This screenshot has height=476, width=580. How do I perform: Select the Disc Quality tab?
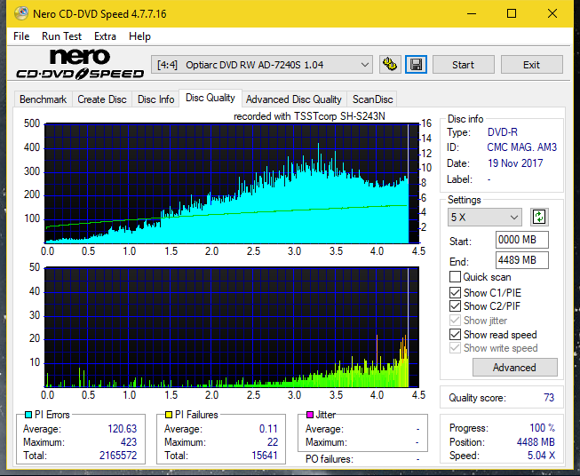(211, 98)
